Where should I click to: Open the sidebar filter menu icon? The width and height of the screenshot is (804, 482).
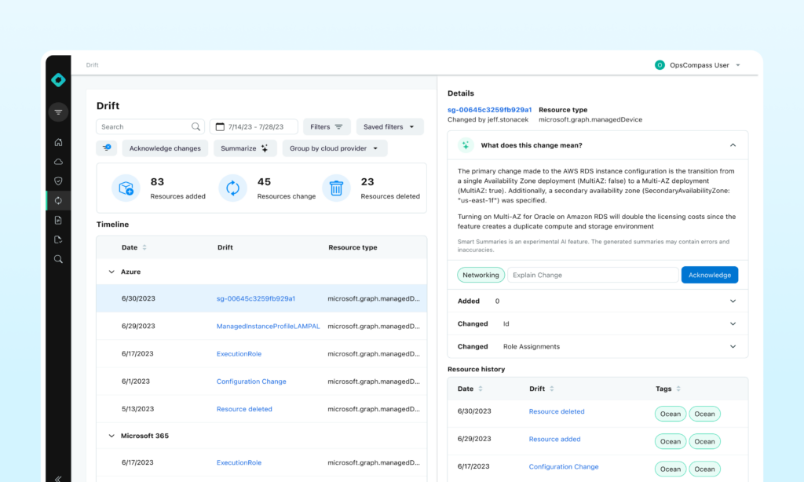click(x=58, y=111)
